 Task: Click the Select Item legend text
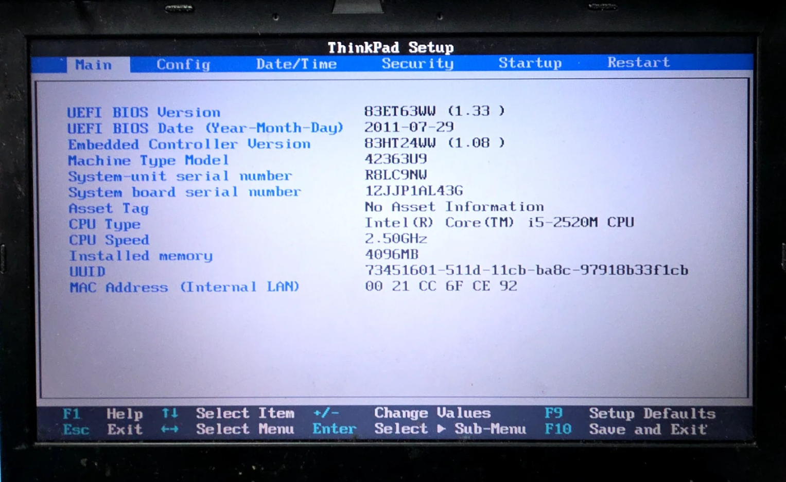[245, 413]
